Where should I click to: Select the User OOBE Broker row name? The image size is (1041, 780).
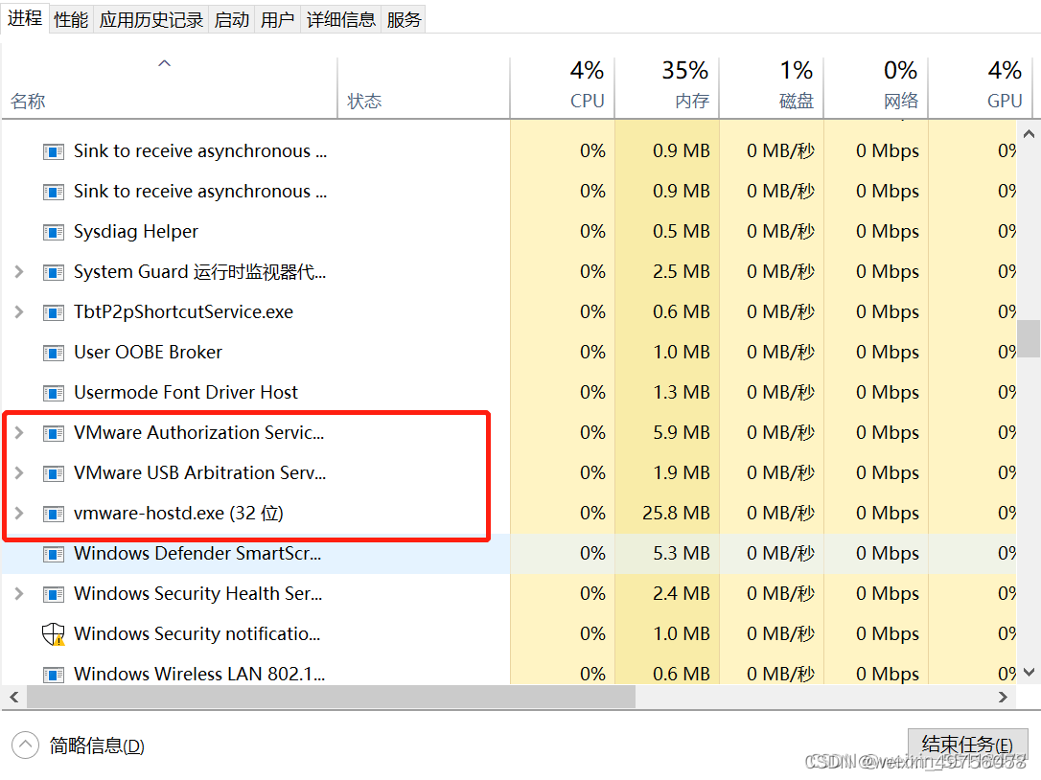click(148, 352)
